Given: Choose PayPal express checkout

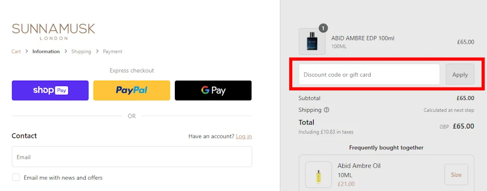Looking at the screenshot, I should pos(131,90).
